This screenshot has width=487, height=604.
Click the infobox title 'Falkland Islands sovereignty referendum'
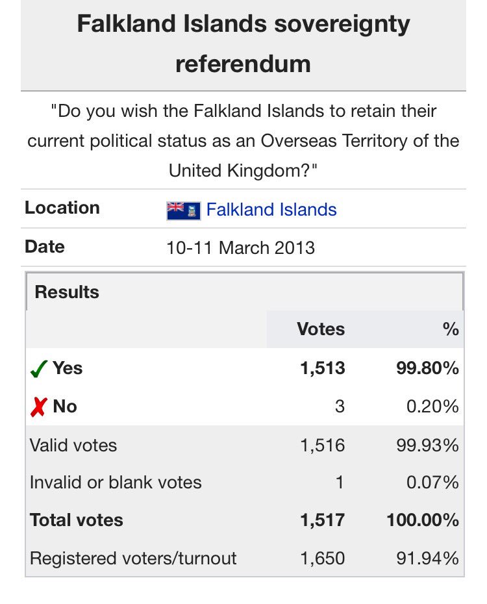(x=243, y=44)
